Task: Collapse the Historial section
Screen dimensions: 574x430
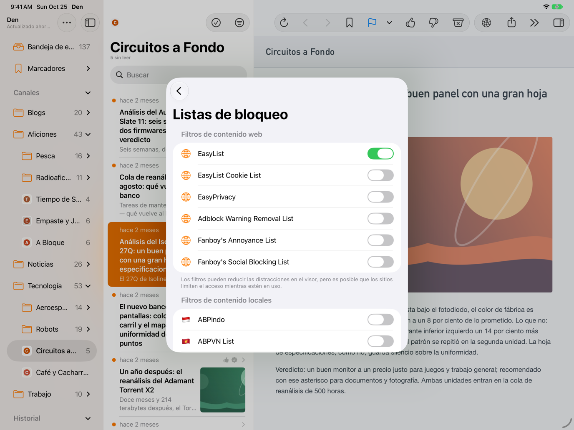Action: (88, 418)
